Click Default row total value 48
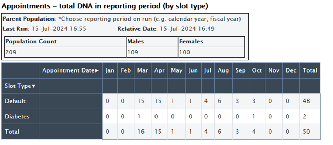Image resolution: width=333 pixels, height=145 pixels. tap(306, 101)
